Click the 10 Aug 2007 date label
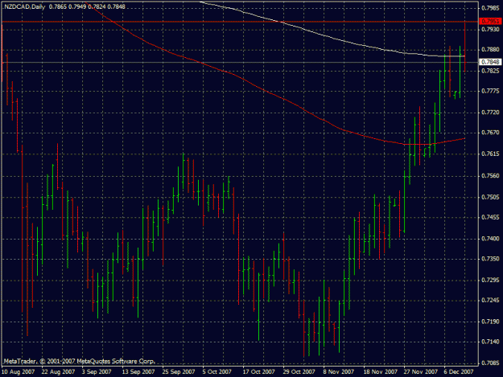The image size is (503, 377). pyautogui.click(x=19, y=372)
